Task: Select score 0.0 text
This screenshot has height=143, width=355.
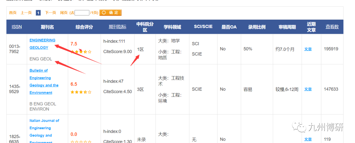Action: tap(74, 134)
